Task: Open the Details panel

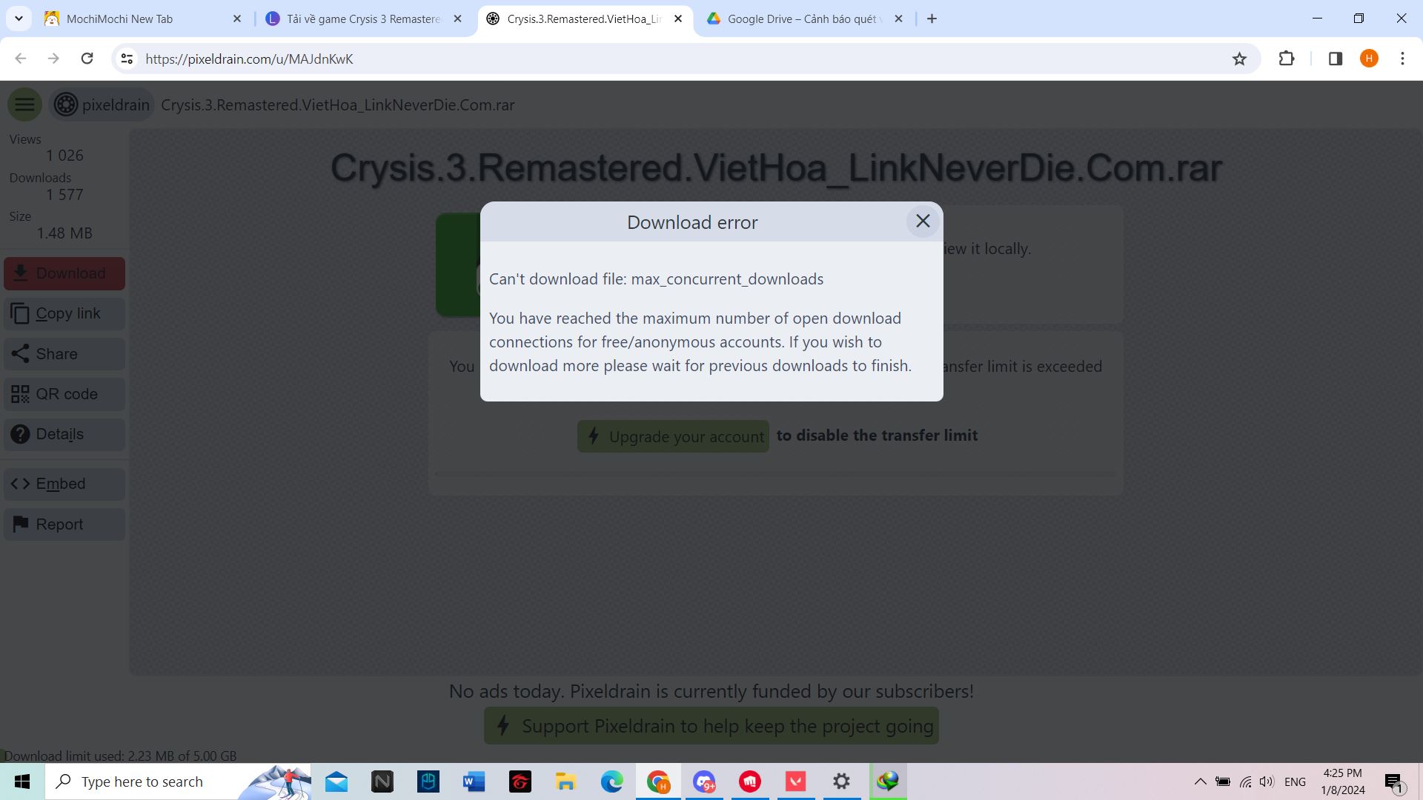Action: coord(64,434)
